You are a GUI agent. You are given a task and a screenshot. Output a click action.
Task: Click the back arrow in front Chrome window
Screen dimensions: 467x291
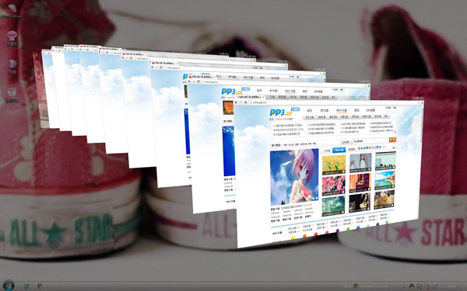tap(236, 102)
